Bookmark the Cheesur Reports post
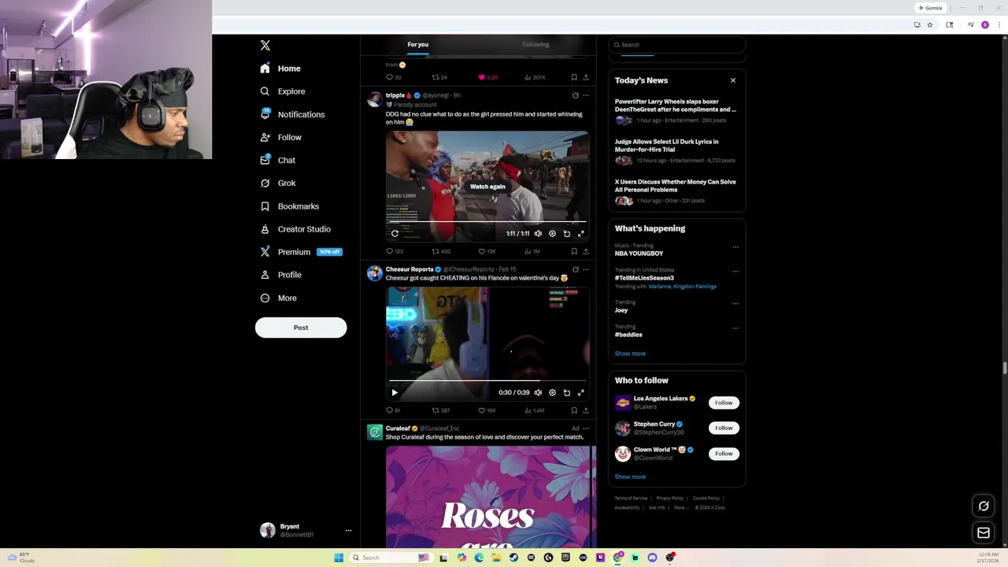1008x567 pixels. click(x=574, y=410)
